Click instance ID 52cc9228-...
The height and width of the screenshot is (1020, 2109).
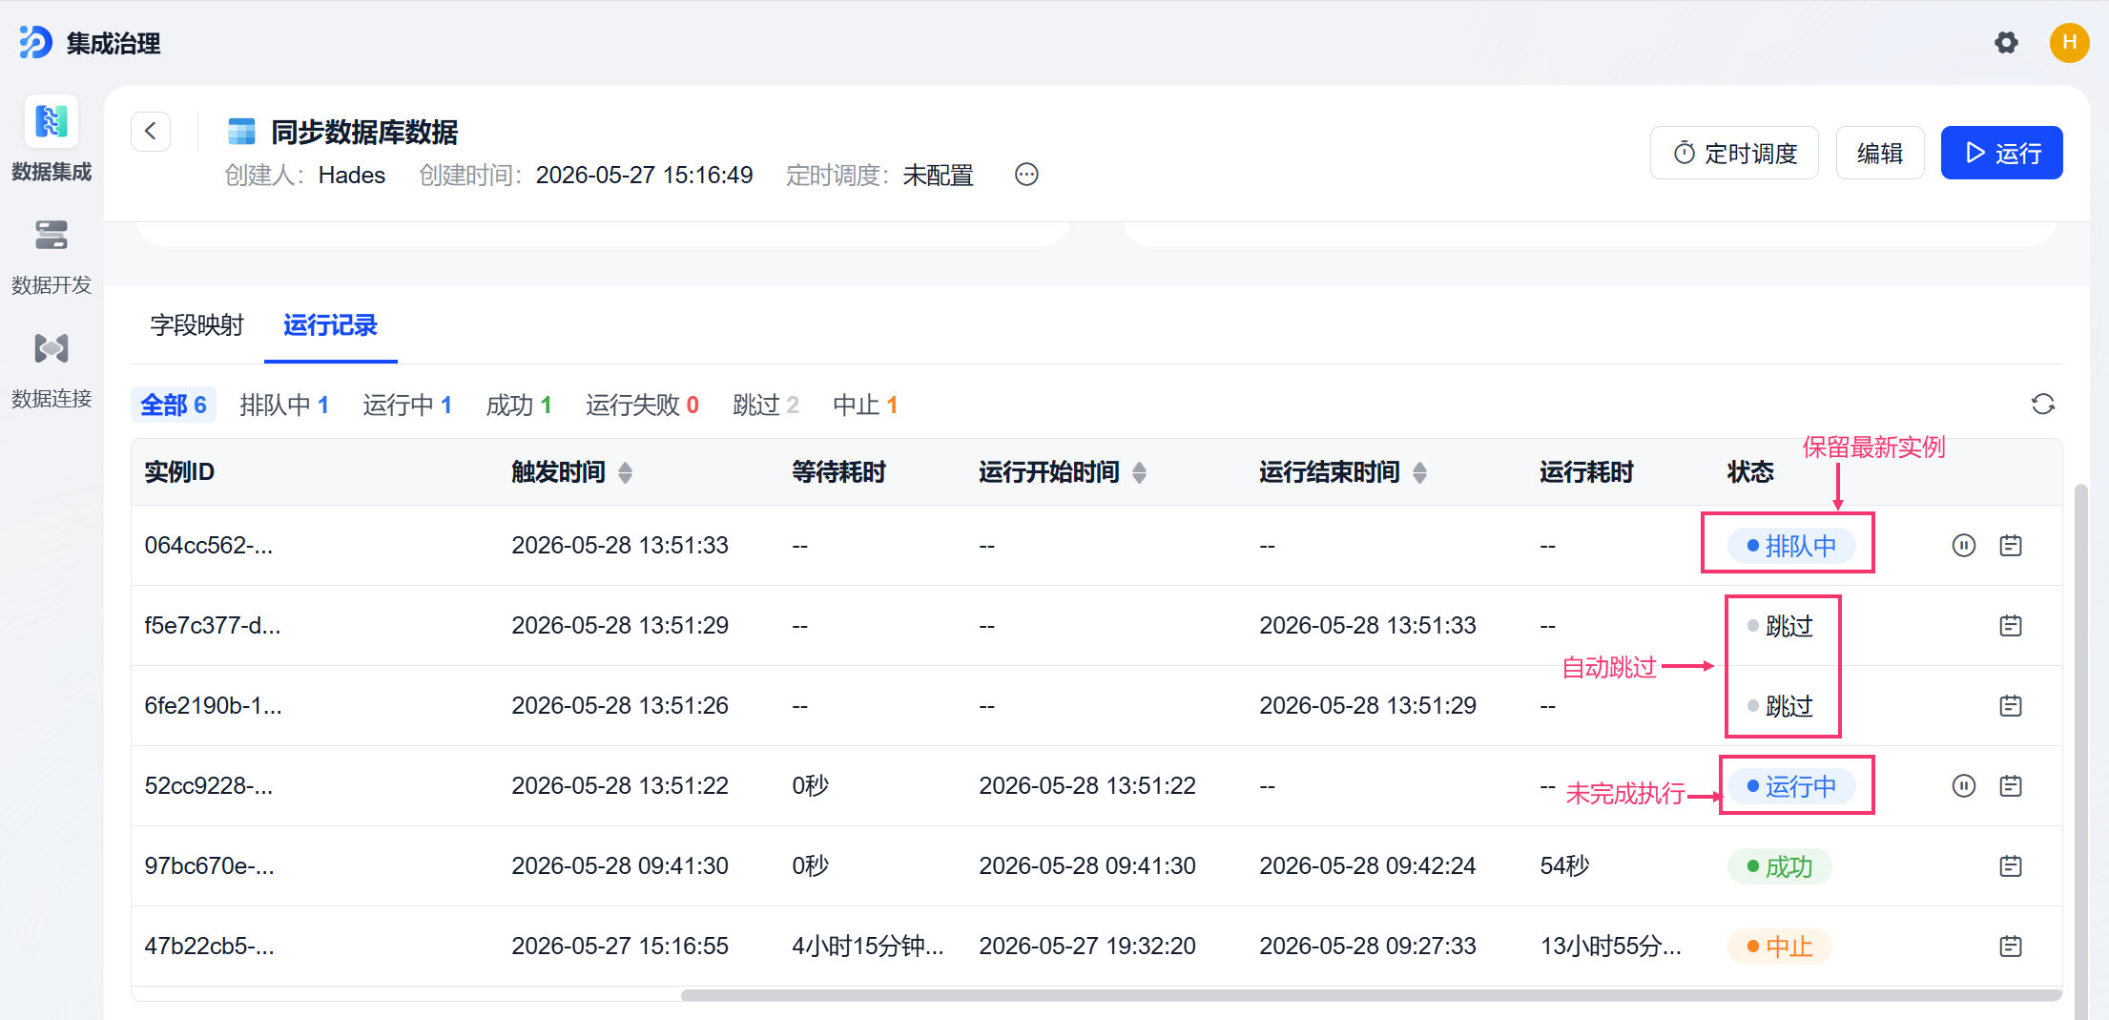pyautogui.click(x=209, y=786)
